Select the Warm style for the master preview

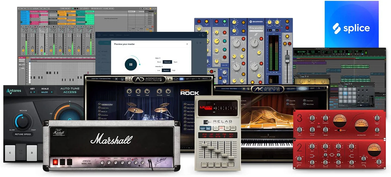click(x=159, y=62)
